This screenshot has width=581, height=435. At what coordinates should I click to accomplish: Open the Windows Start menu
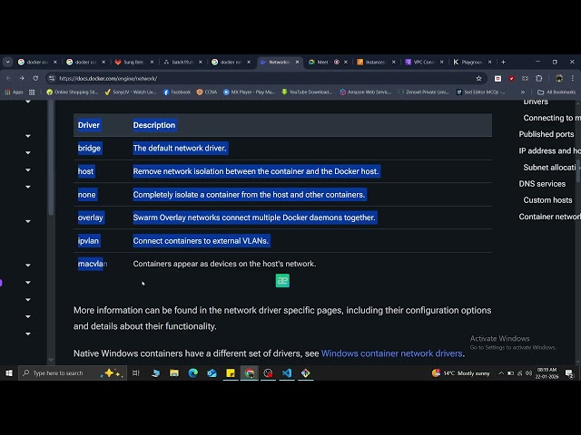(x=9, y=373)
